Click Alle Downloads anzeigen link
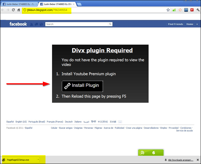Image resolution: width=201 pixels, height=164 pixels. pos(181,160)
